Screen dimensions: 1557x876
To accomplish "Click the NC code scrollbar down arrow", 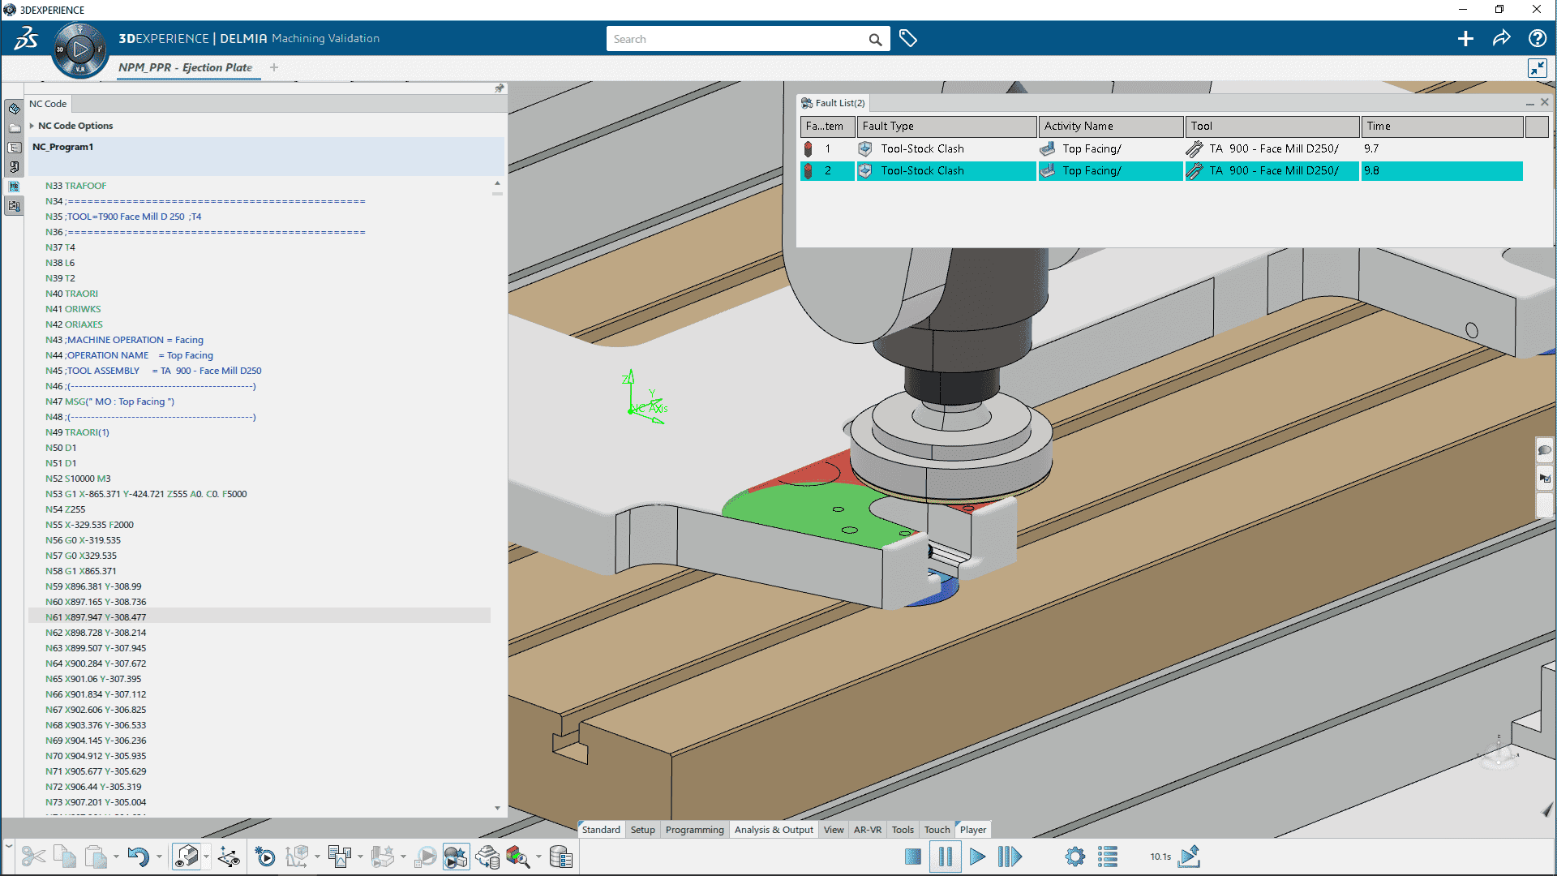I will click(x=497, y=808).
